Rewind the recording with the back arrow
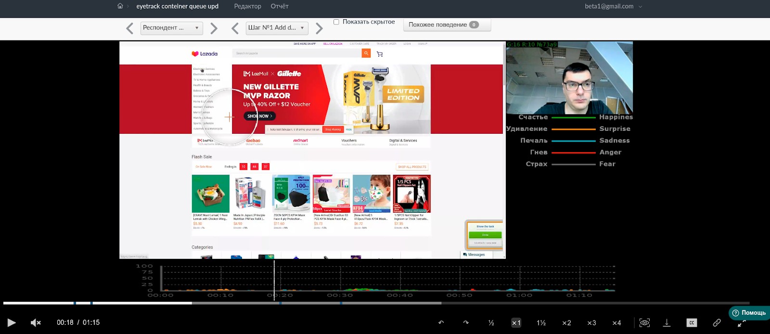 [441, 322]
